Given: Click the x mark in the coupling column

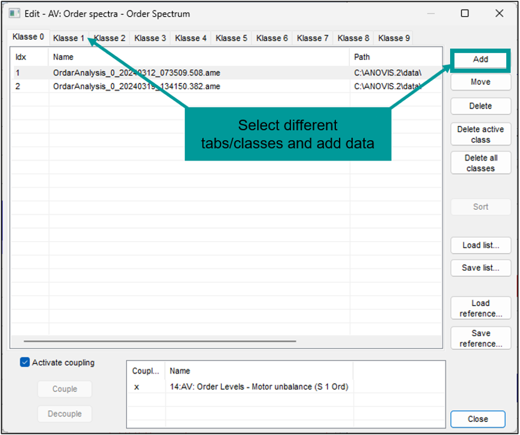Looking at the screenshot, I should [137, 387].
